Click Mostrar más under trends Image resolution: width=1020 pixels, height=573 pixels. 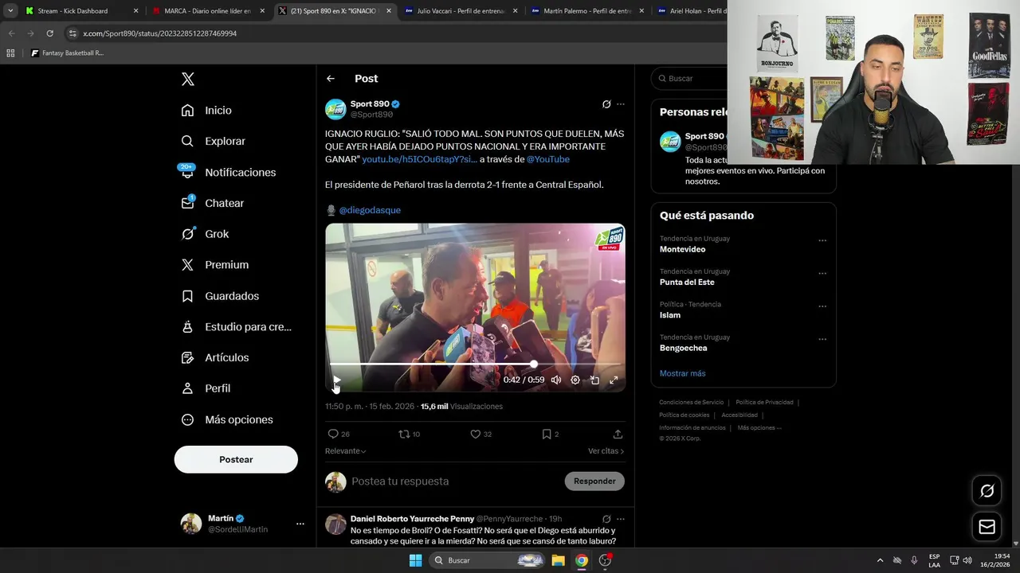[682, 373]
